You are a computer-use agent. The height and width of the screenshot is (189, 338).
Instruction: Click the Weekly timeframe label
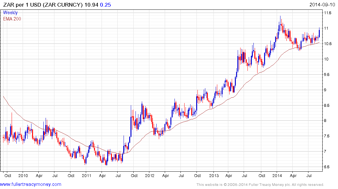tap(10, 13)
